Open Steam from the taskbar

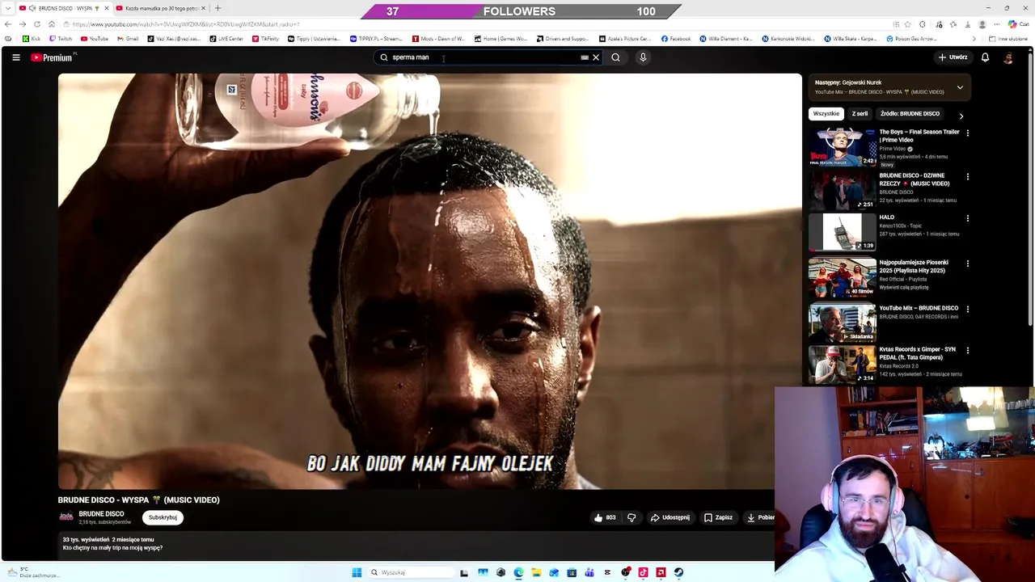(678, 572)
